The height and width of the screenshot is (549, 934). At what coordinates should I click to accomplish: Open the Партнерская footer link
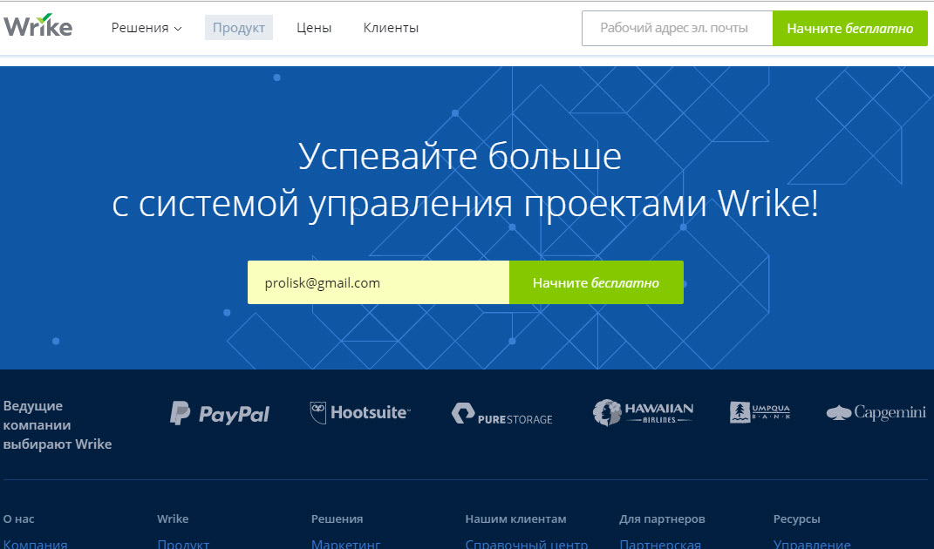pos(660,544)
